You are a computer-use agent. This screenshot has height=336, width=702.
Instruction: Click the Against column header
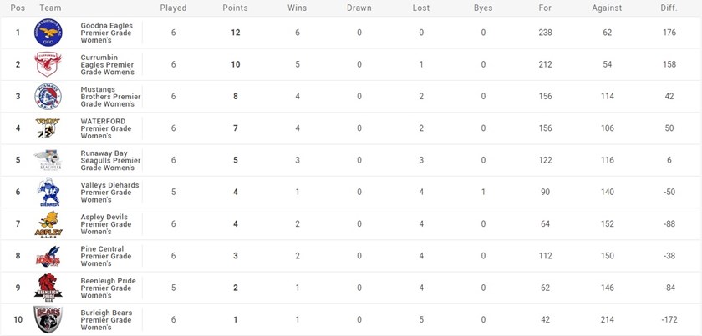(607, 8)
